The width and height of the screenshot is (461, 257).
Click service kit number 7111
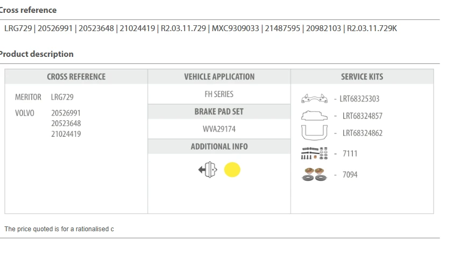350,153
